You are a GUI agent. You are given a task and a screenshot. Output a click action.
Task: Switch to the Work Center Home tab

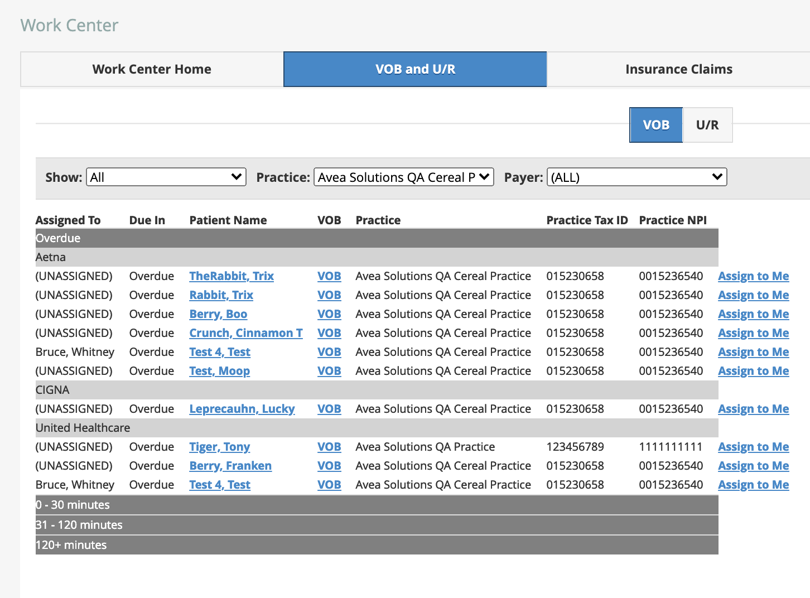[151, 69]
